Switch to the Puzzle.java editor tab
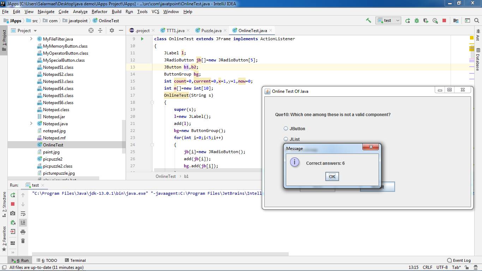482x271 pixels. tap(211, 30)
